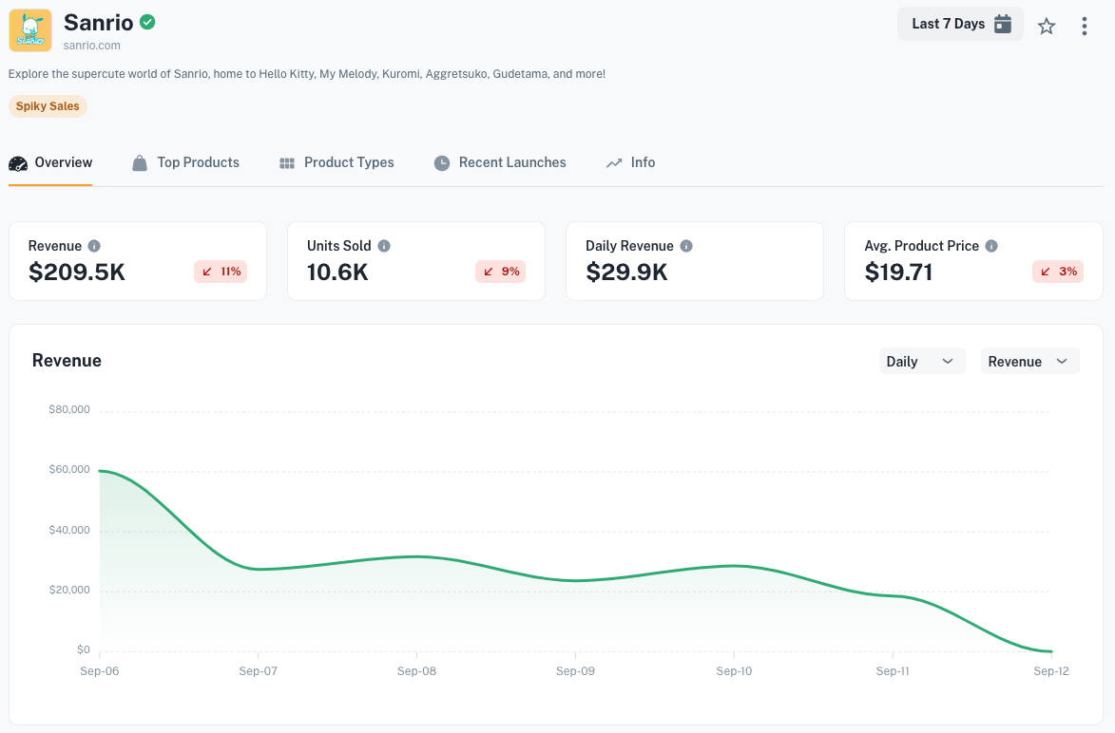Click the Sanrio store logo thumbnail

tap(29, 30)
